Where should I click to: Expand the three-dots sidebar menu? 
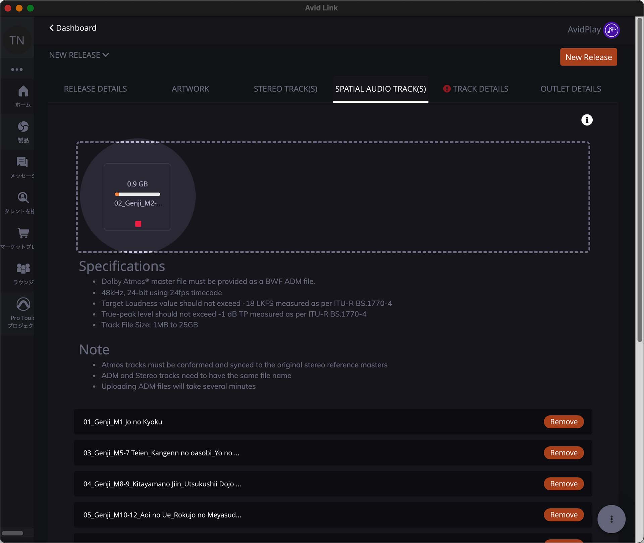point(17,69)
